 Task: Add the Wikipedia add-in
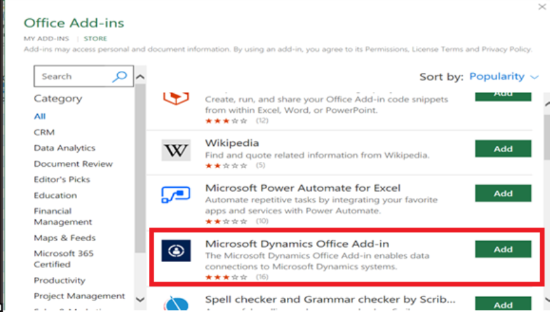(x=503, y=149)
